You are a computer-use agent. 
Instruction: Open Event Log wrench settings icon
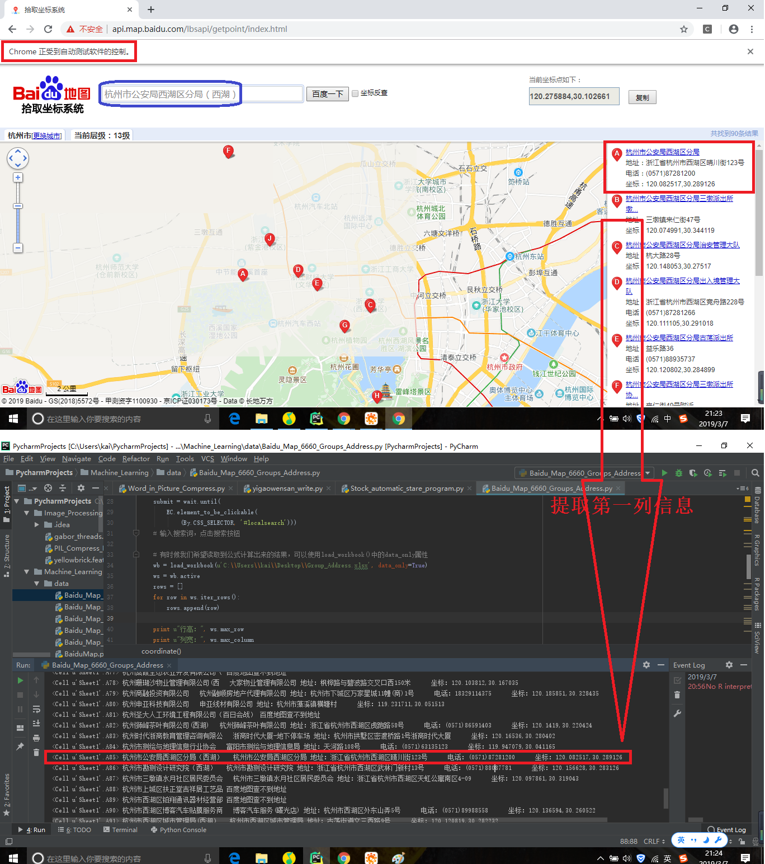pos(677,713)
